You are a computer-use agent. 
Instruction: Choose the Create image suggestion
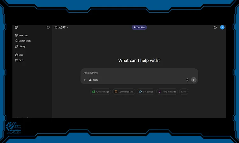point(100,92)
